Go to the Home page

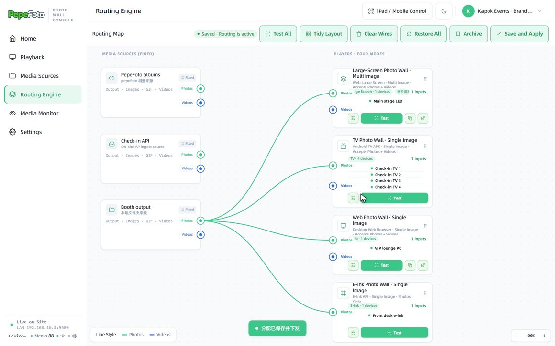coord(43,39)
